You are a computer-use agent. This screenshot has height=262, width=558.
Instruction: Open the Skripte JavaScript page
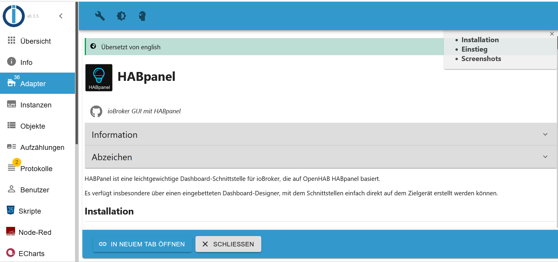pyautogui.click(x=30, y=211)
